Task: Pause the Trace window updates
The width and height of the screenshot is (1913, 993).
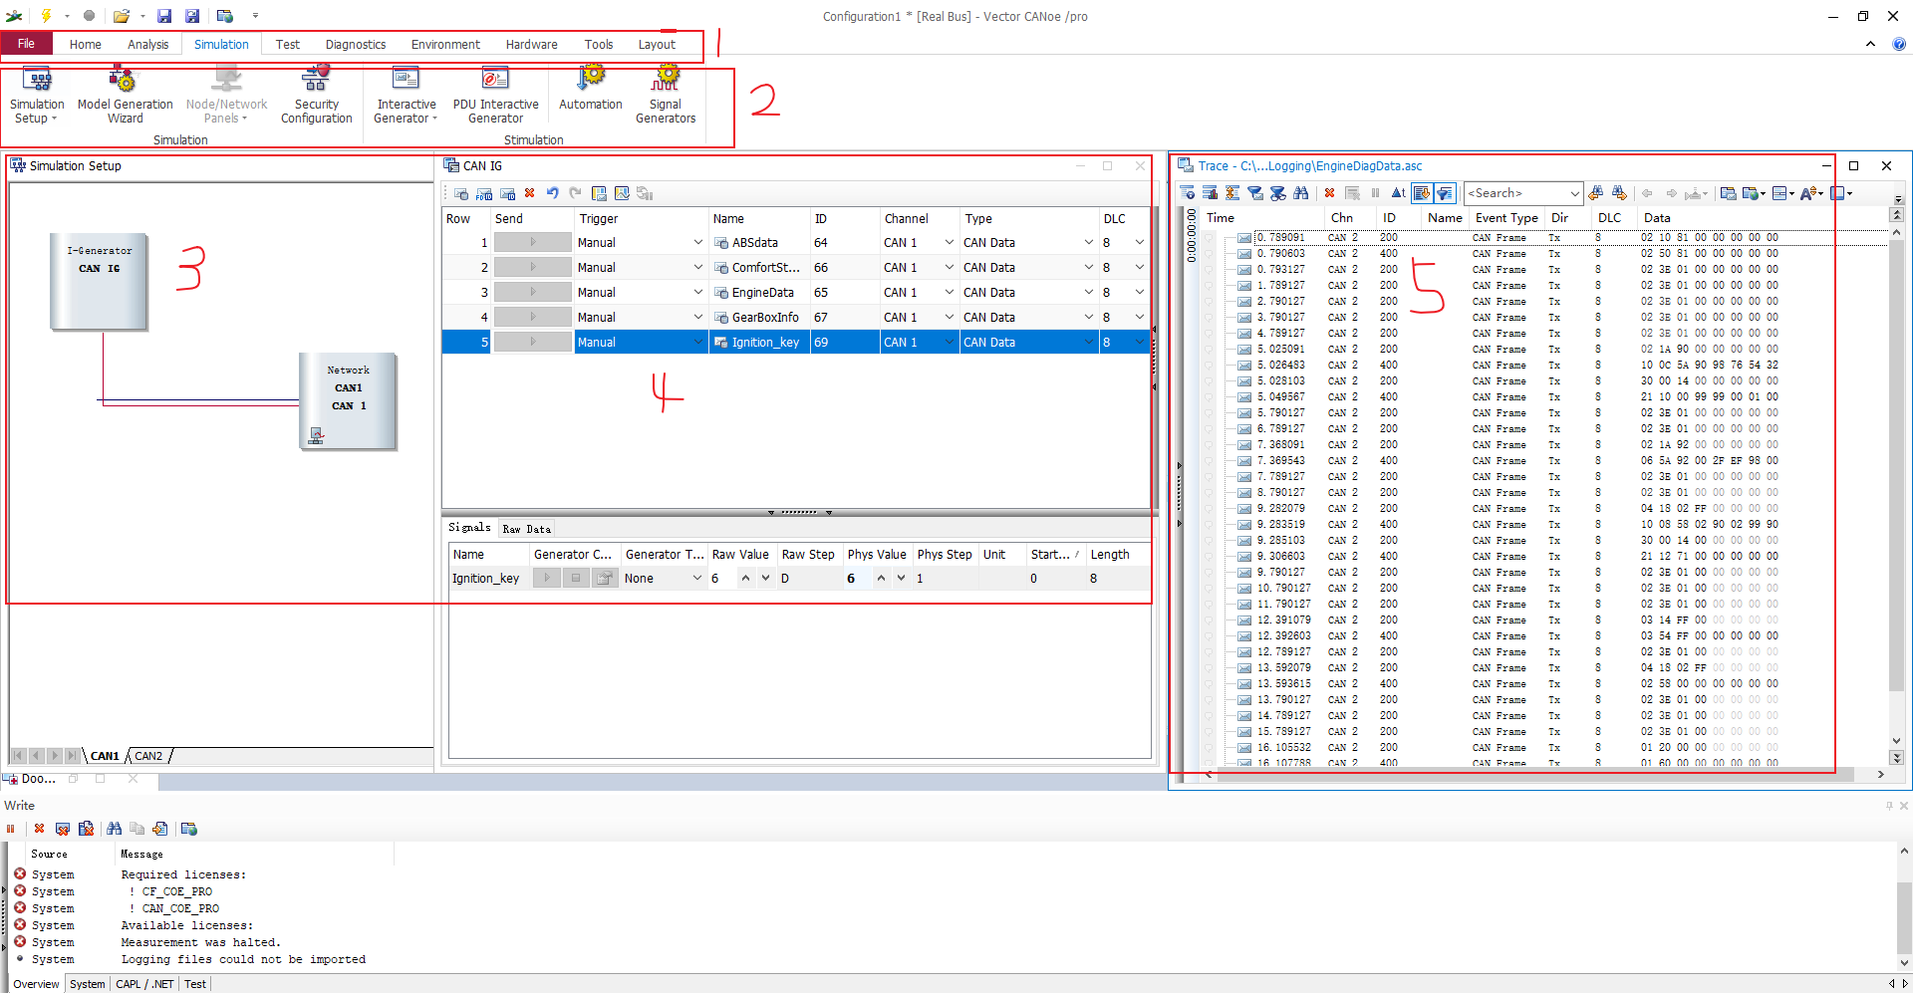Action: [x=1377, y=193]
